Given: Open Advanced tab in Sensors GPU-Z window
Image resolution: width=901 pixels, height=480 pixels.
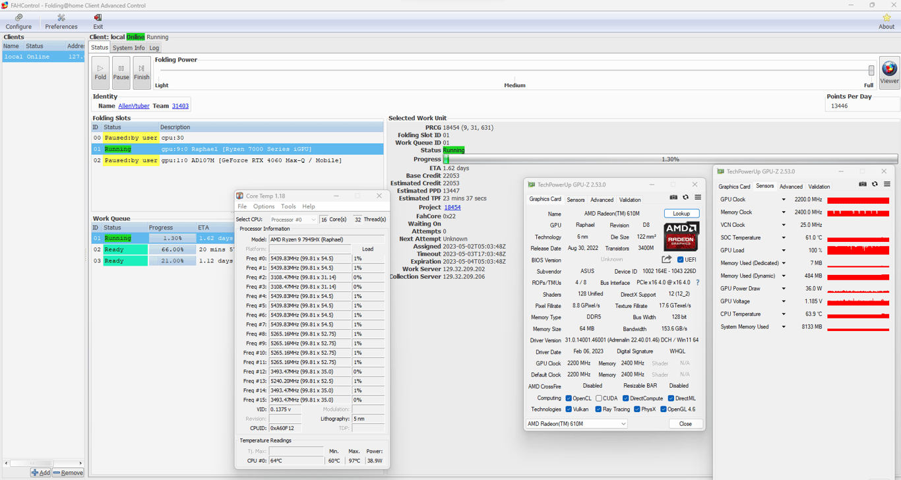Looking at the screenshot, I should click(x=791, y=187).
